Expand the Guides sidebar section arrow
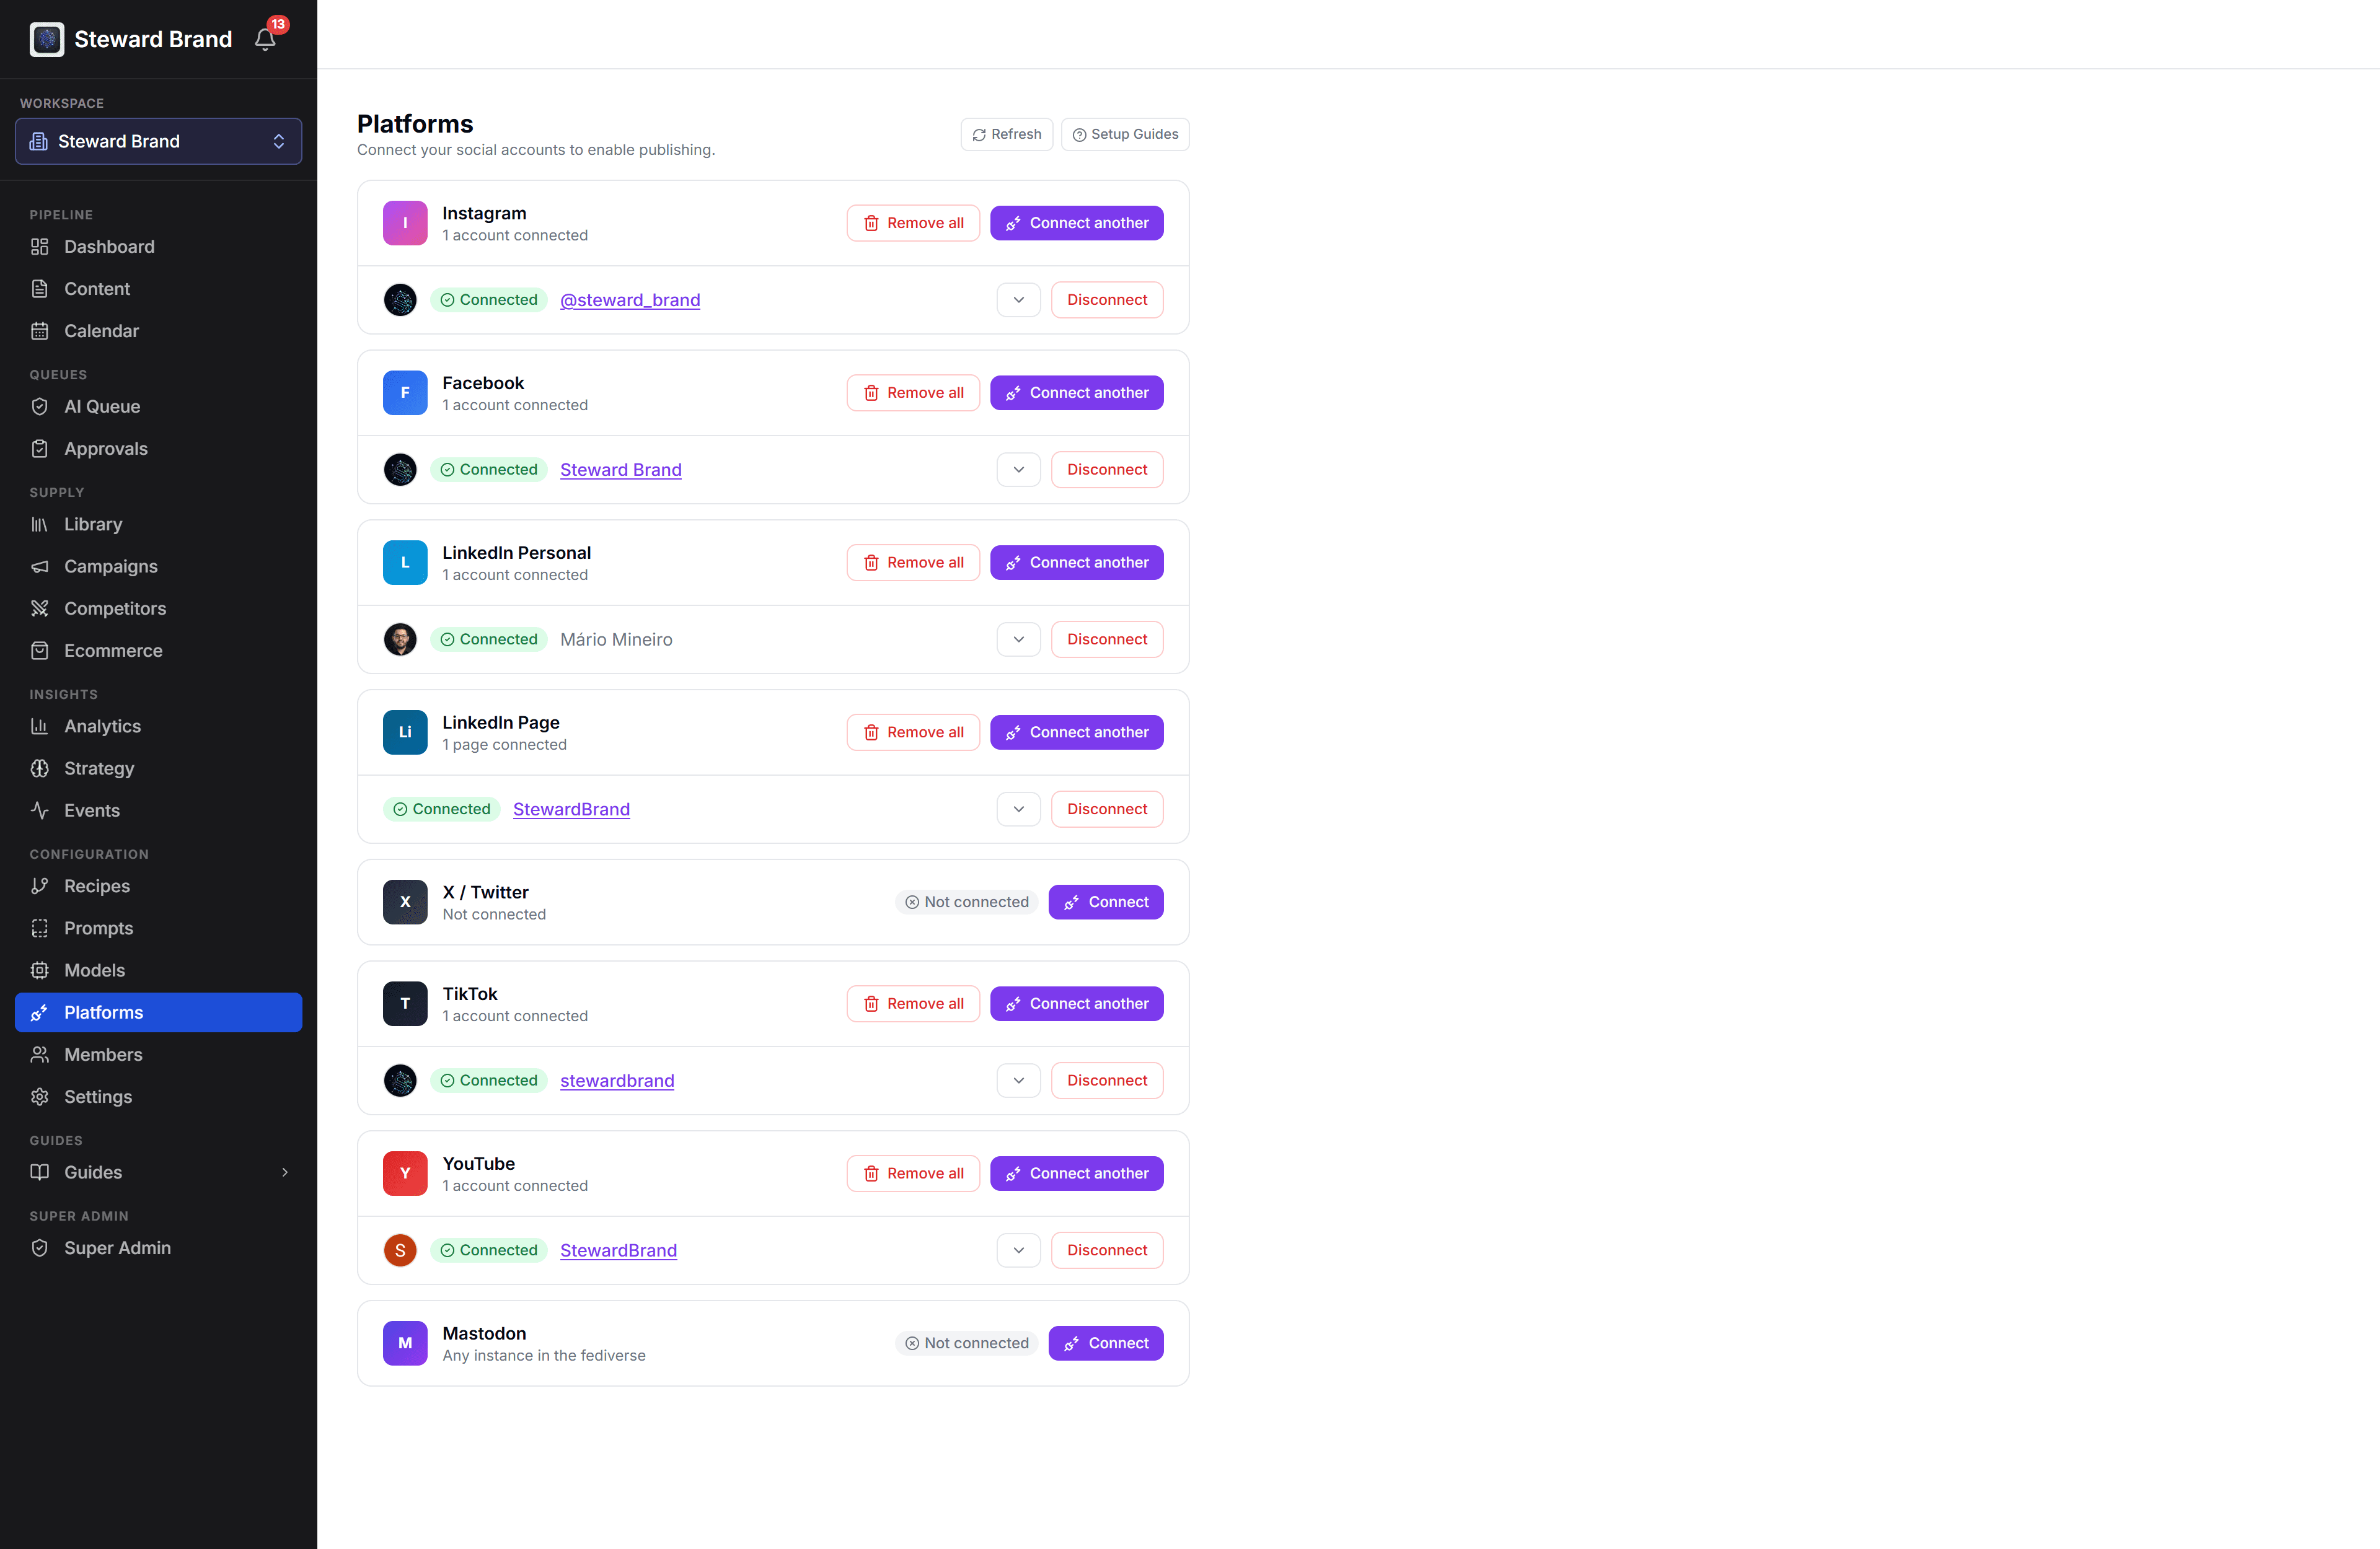 (x=285, y=1172)
